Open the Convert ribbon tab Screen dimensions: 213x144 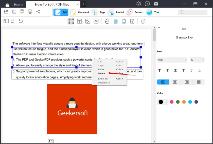tap(135, 12)
